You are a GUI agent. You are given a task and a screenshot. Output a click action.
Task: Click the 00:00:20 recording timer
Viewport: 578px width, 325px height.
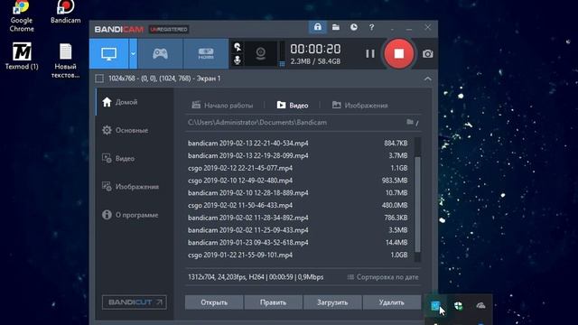click(315, 50)
